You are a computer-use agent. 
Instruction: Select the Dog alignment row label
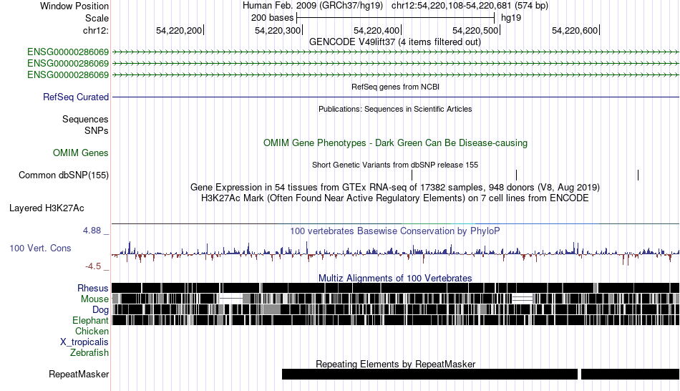pos(100,310)
